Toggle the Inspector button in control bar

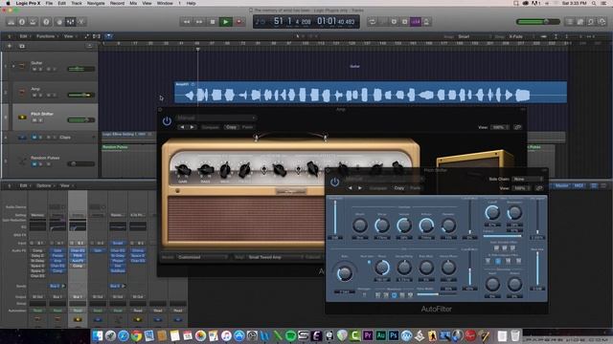(22, 22)
